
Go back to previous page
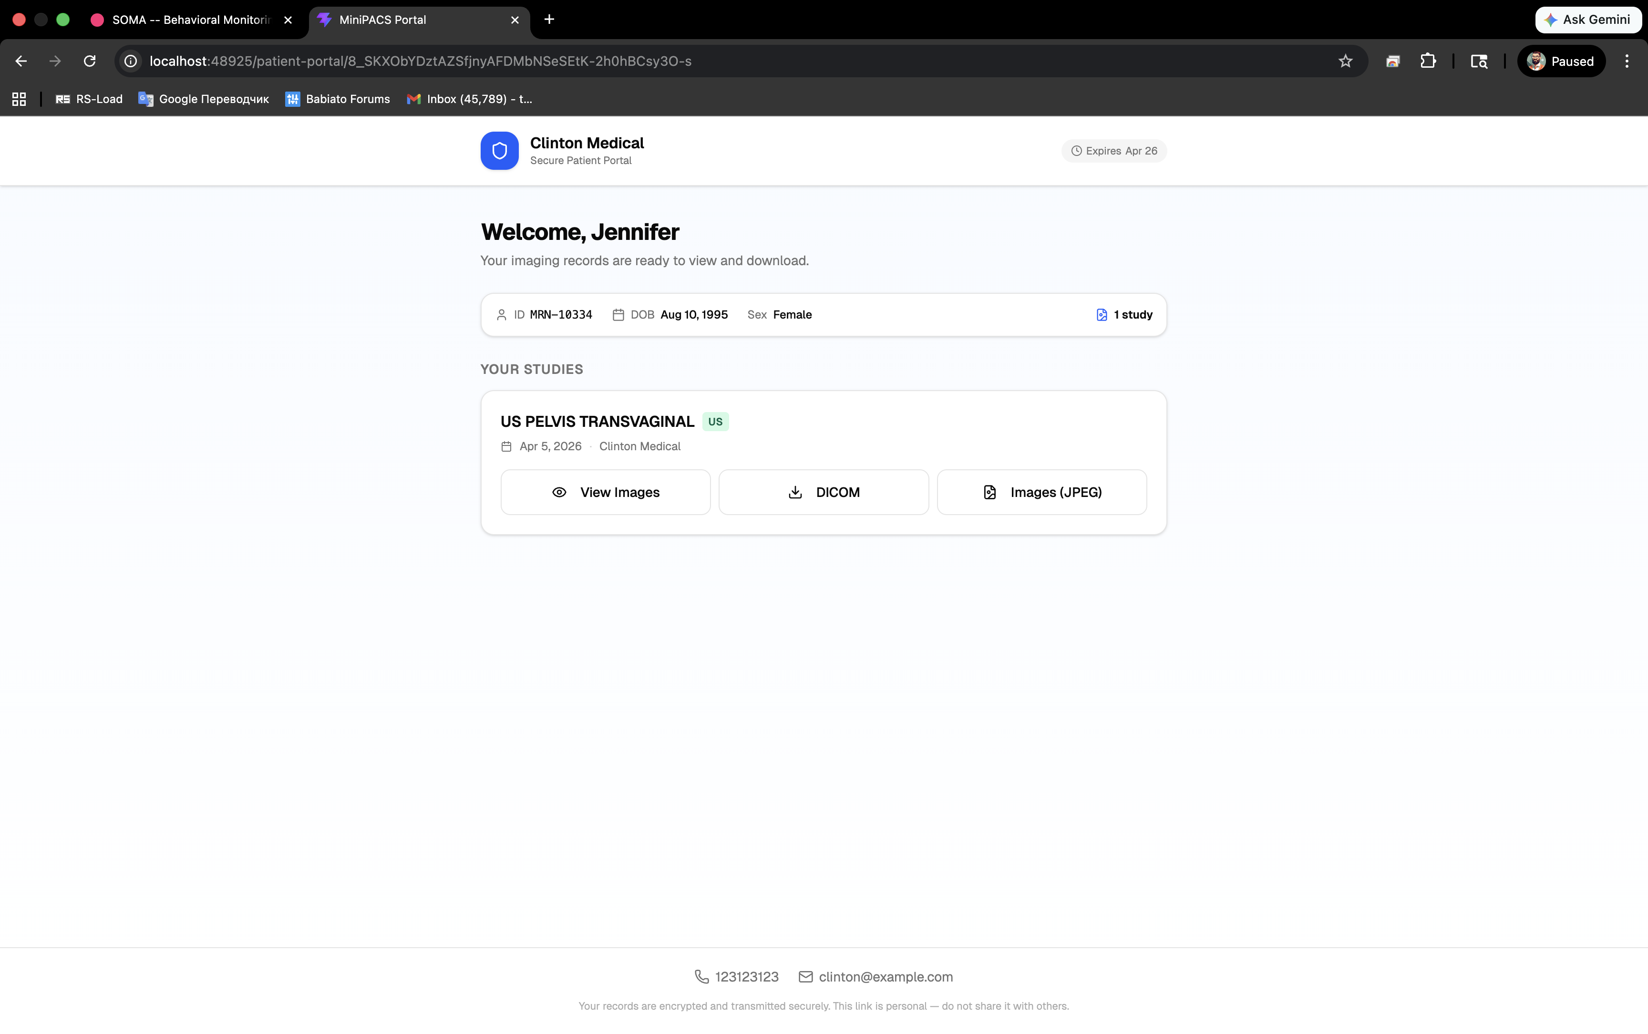tap(21, 62)
